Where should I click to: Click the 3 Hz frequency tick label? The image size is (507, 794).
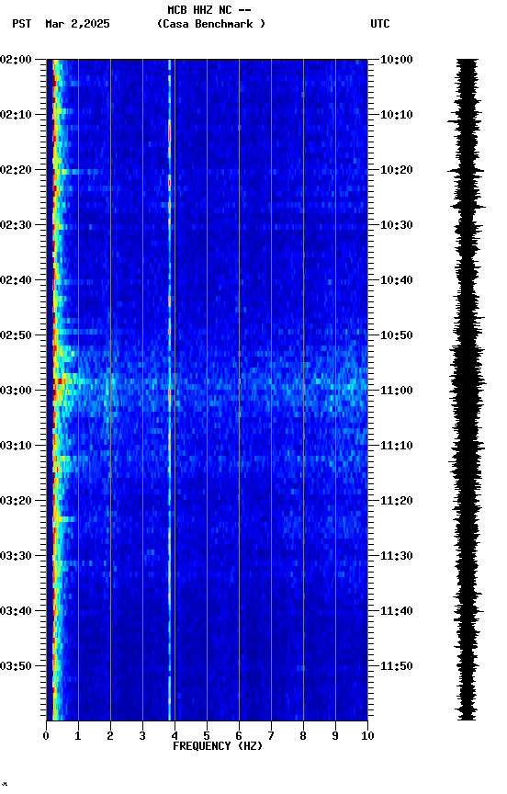point(142,736)
